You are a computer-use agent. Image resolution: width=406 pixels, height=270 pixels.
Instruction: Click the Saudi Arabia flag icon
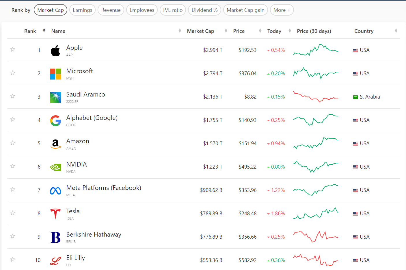tap(355, 97)
